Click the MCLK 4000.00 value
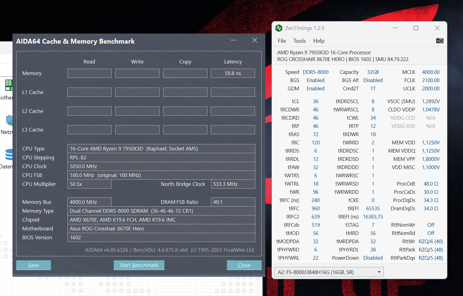The height and width of the screenshot is (296, 463). pyautogui.click(x=431, y=72)
